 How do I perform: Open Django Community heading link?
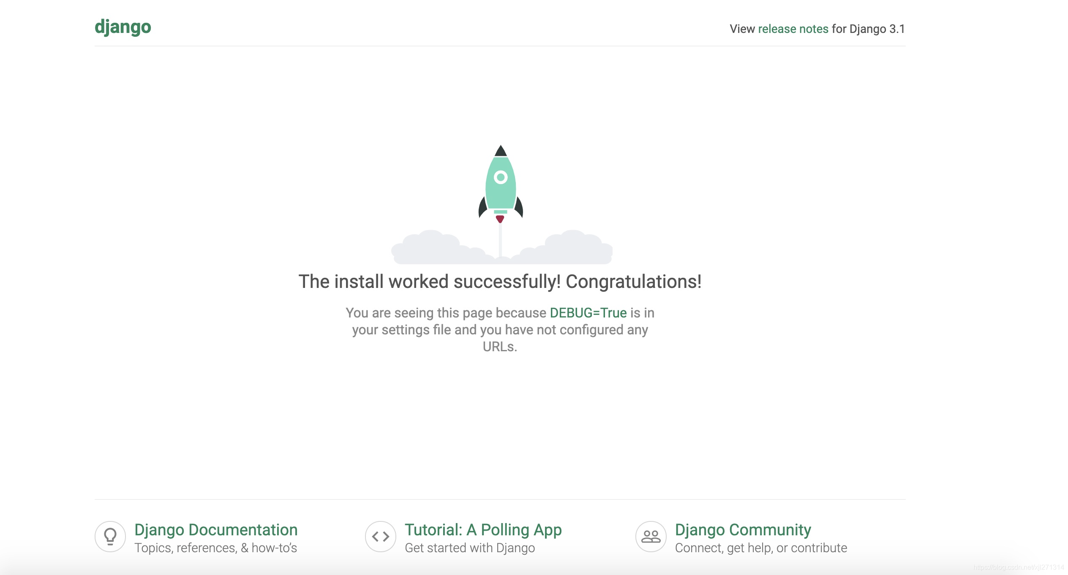click(743, 529)
